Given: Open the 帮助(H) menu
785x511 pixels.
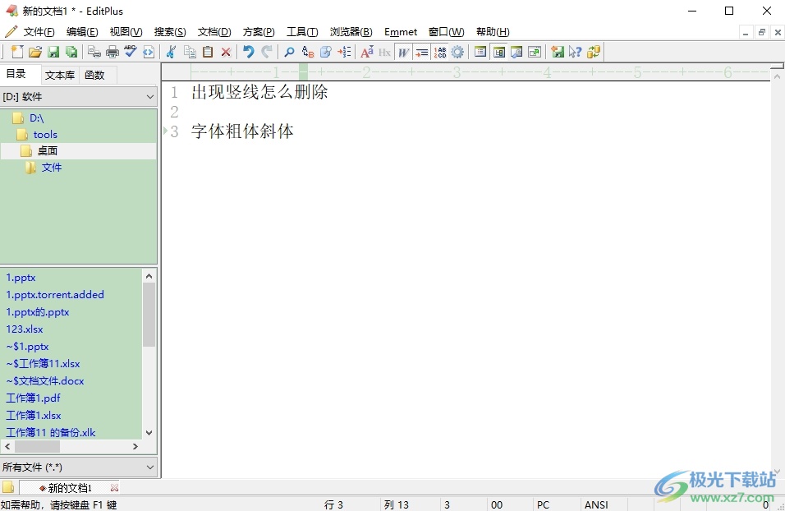Looking at the screenshot, I should pos(493,31).
